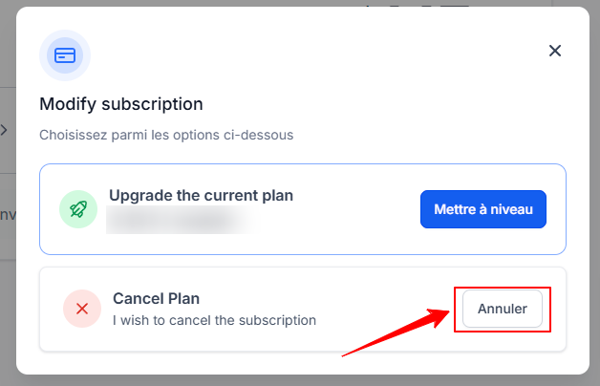Click the Modify subscription heading
The height and width of the screenshot is (386, 600).
coord(121,104)
